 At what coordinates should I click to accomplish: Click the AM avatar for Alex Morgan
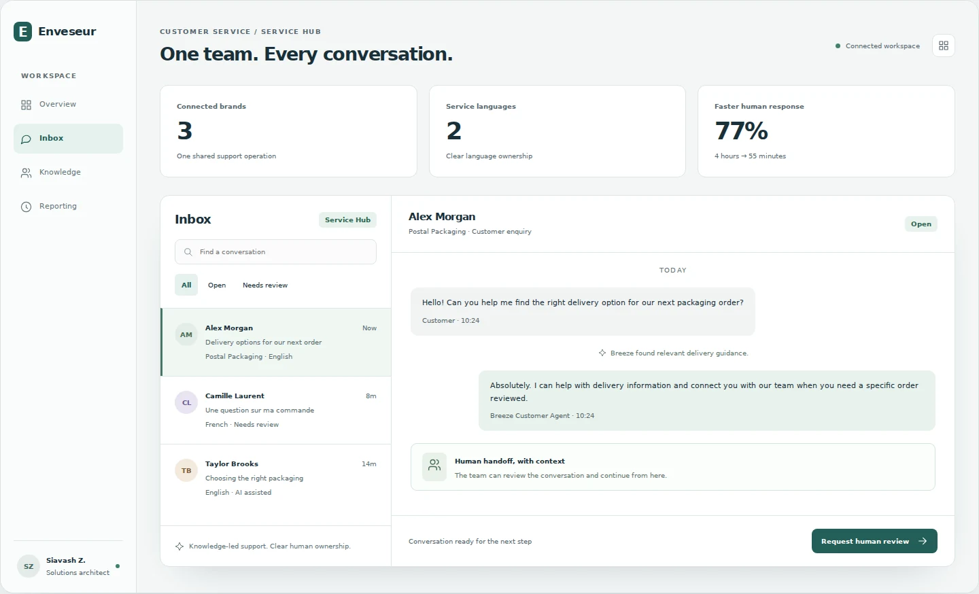186,334
